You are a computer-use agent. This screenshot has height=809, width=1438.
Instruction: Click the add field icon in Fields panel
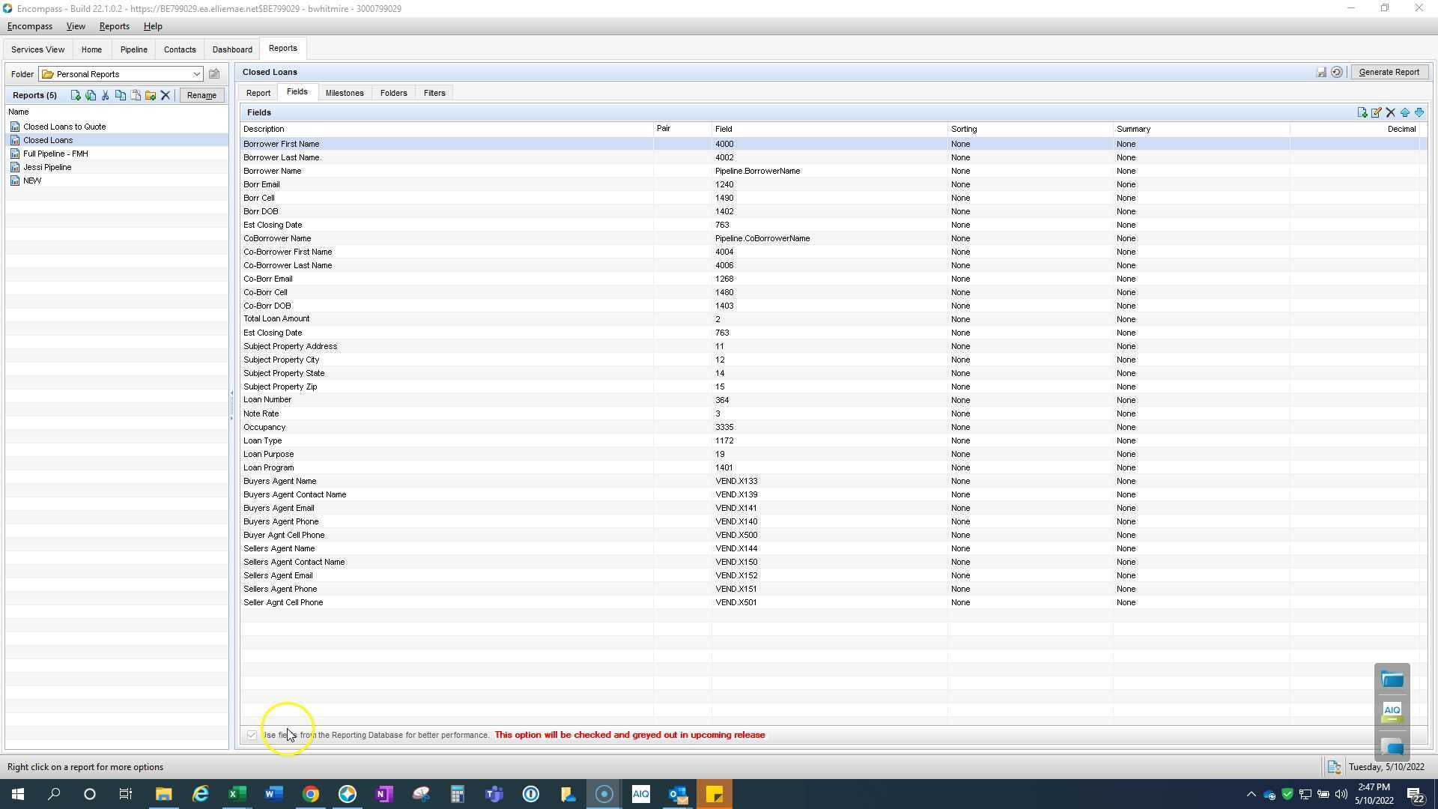coord(1362,112)
